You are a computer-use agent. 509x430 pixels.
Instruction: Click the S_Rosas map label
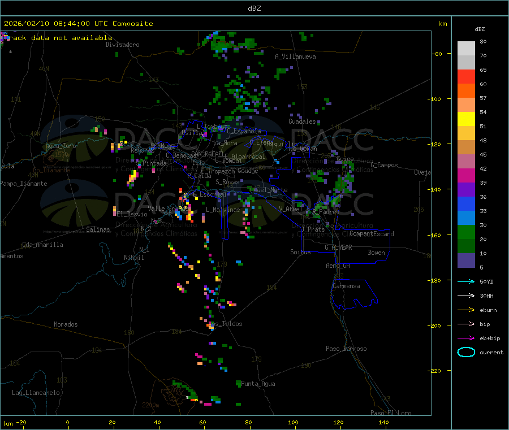click(227, 182)
